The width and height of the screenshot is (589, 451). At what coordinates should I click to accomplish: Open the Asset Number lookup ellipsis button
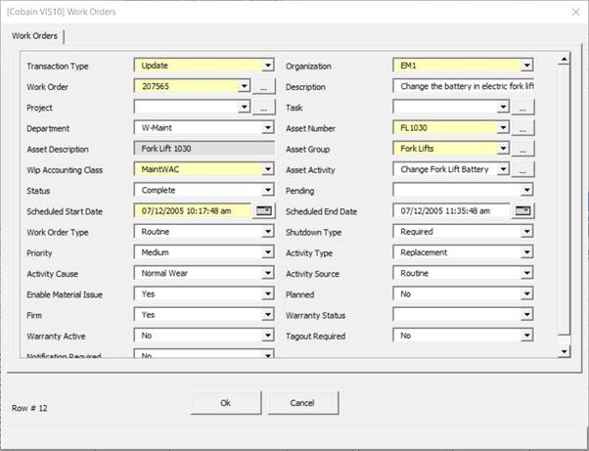point(523,128)
